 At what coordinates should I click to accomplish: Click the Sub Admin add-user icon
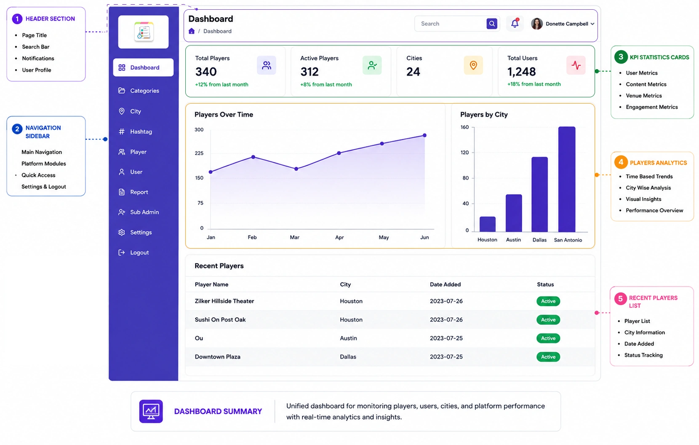[122, 212]
